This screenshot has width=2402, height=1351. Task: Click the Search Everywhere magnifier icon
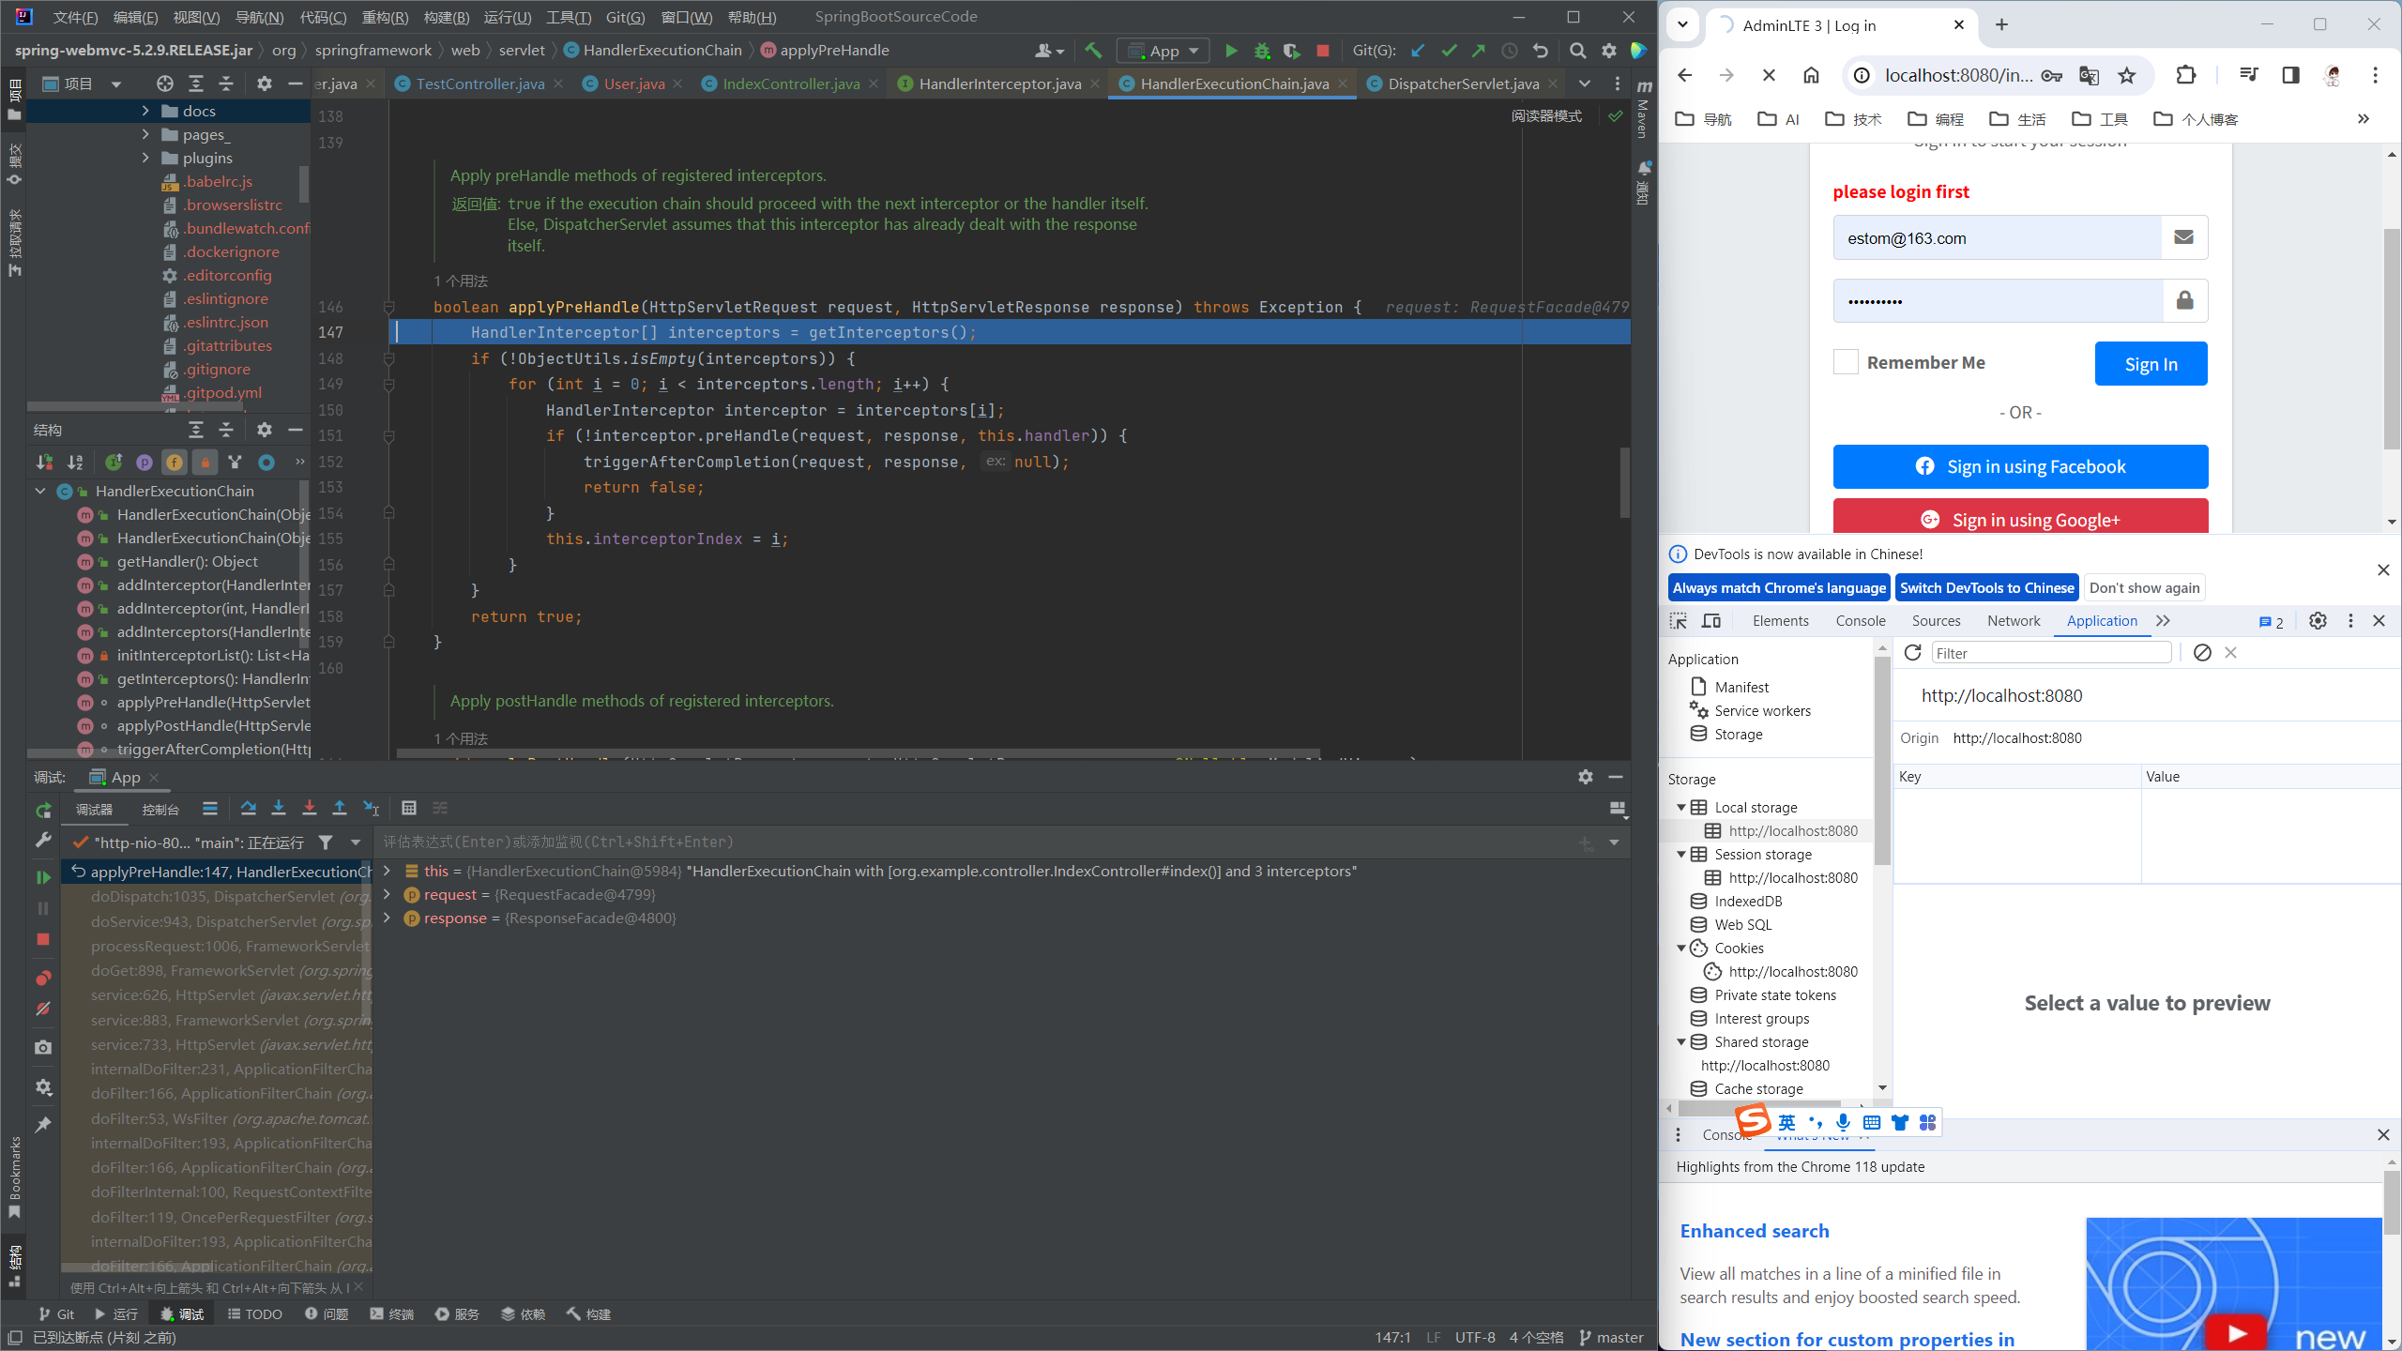1578,51
